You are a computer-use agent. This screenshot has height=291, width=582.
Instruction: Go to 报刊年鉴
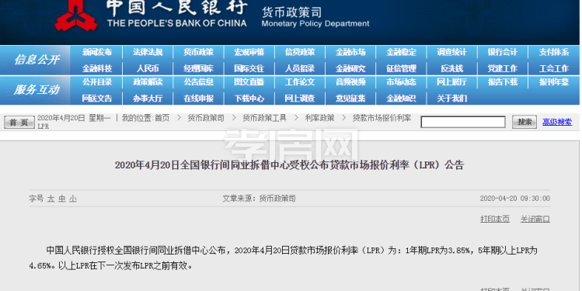tap(554, 82)
